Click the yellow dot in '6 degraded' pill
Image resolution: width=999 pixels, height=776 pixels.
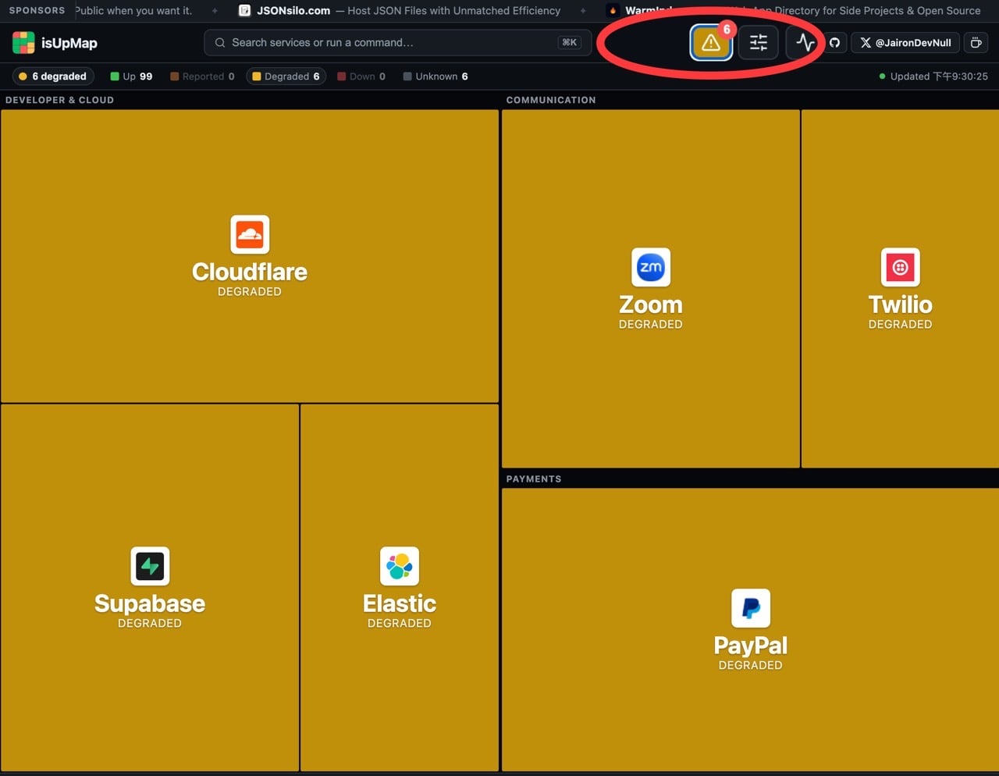click(x=23, y=77)
